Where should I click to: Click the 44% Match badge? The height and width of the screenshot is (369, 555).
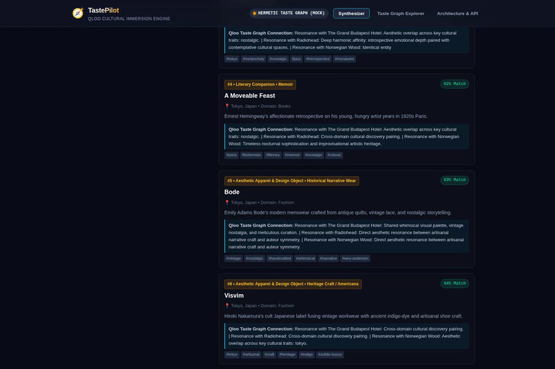coord(454,283)
